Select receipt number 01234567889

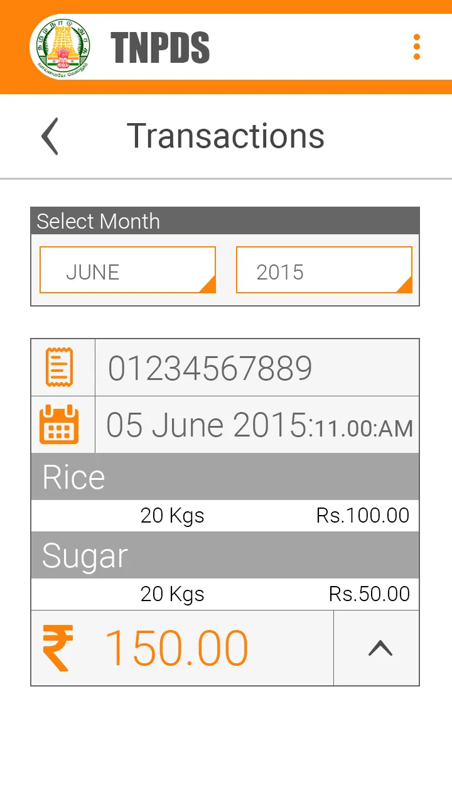pyautogui.click(x=210, y=368)
